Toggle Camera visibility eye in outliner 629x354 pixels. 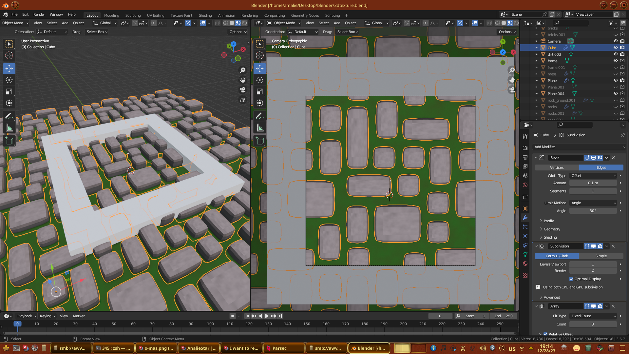coord(616,41)
